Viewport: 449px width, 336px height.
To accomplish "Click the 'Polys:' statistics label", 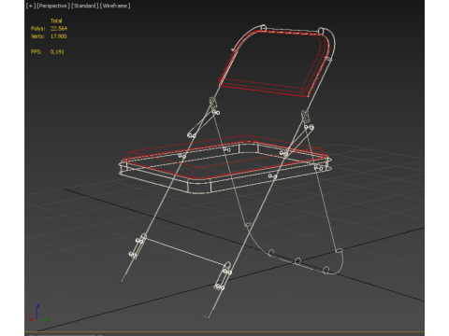I will click(37, 29).
